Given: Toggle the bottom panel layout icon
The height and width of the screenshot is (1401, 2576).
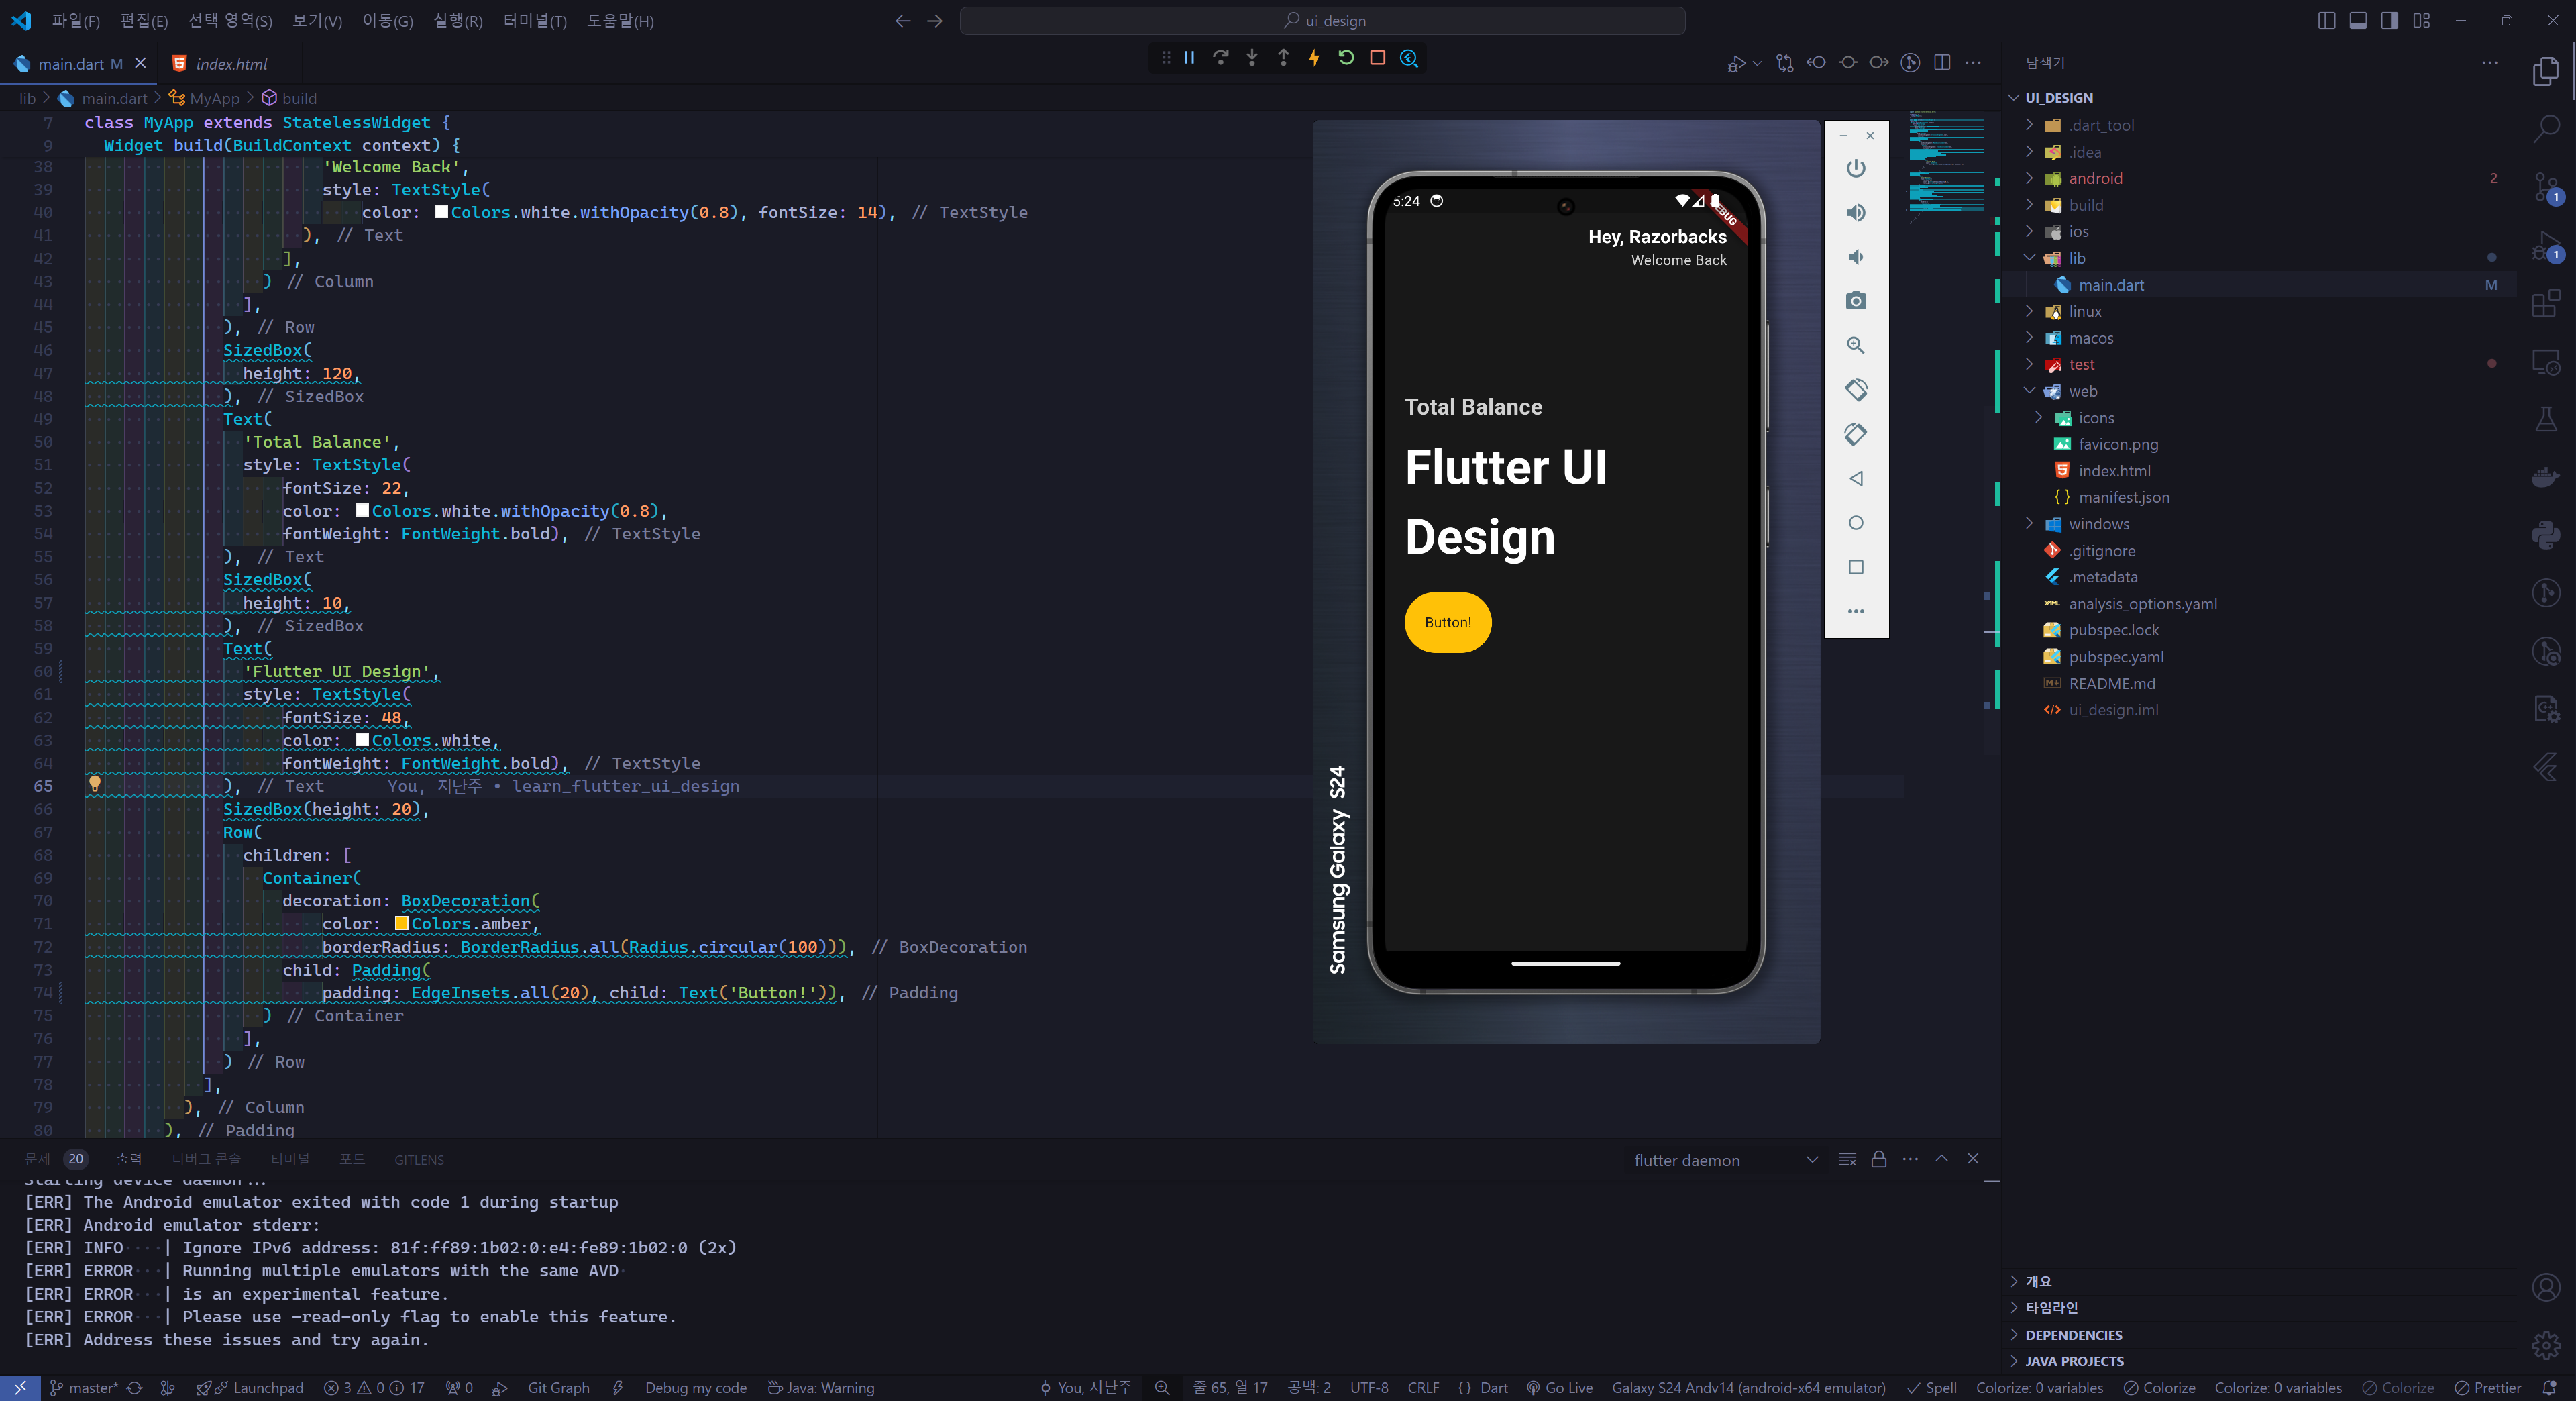Looking at the screenshot, I should click(2357, 21).
